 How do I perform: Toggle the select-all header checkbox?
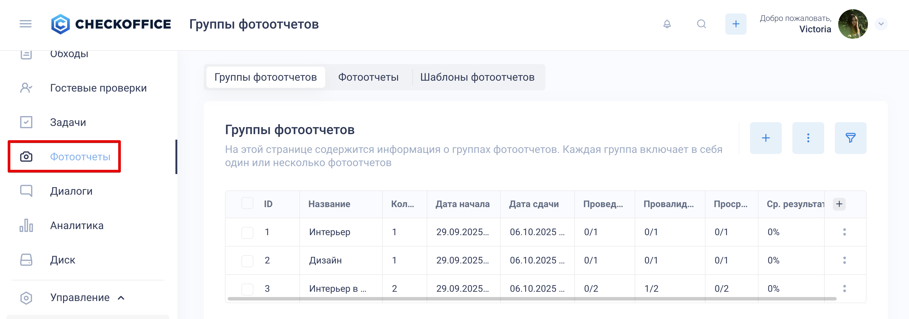(247, 203)
